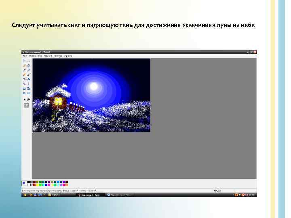Open the Палитра menu
This screenshot has width=291, height=218.
pos(58,56)
